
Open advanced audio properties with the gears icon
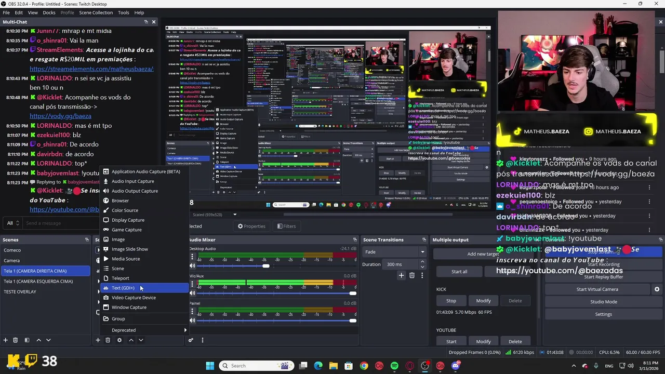tap(191, 340)
